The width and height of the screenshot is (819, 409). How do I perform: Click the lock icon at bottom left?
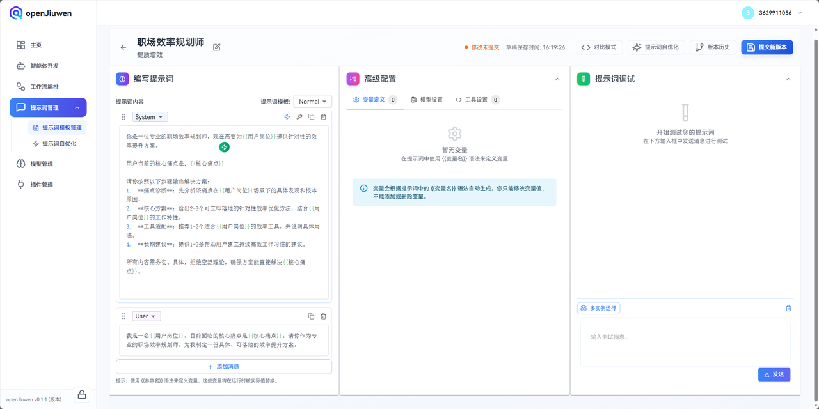(x=81, y=395)
